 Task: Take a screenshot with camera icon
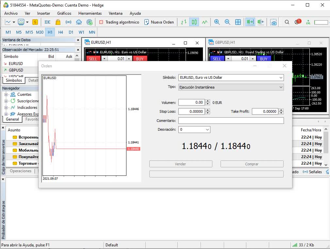click(x=273, y=22)
